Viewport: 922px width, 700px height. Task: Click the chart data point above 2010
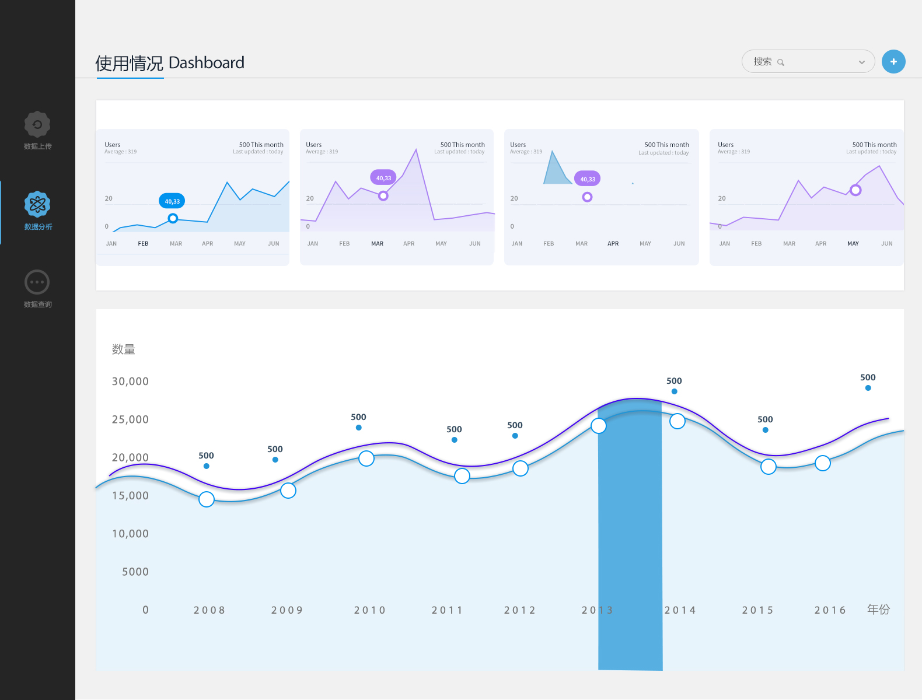tap(366, 459)
